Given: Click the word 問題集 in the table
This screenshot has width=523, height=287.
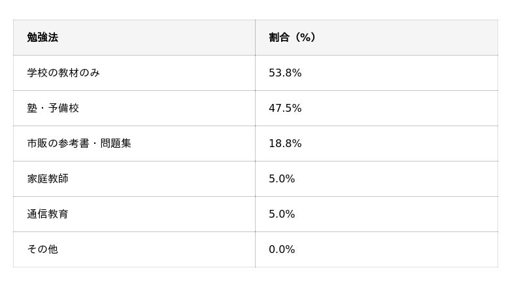Looking at the screenshot, I should coord(116,144).
